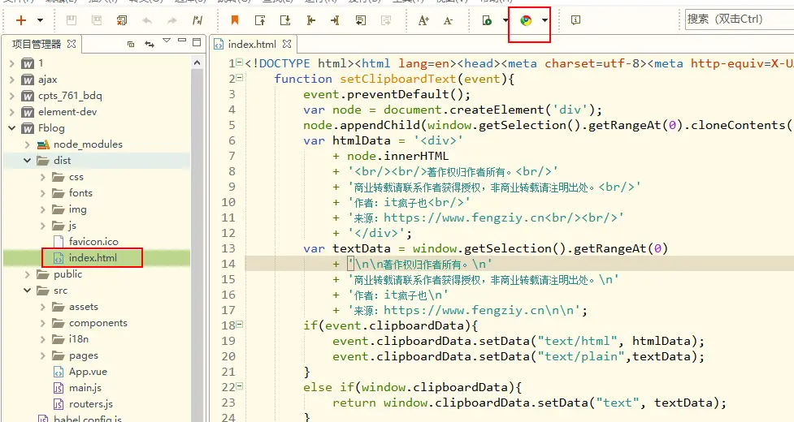Click the Fblog project icon
The image size is (794, 422).
pyautogui.click(x=28, y=128)
